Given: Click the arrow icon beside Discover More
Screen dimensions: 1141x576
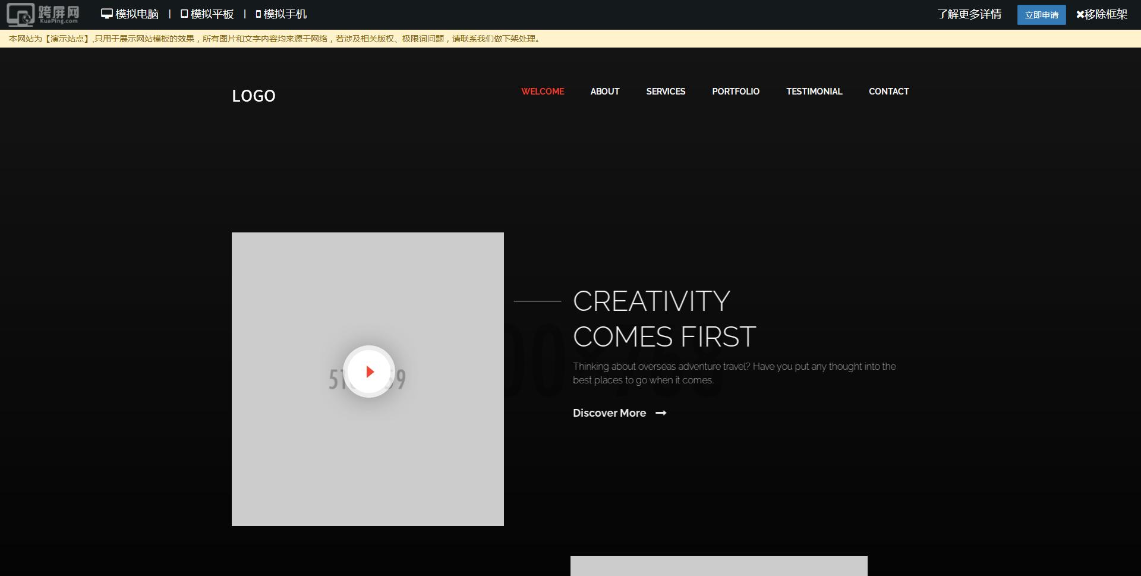Looking at the screenshot, I should 661,413.
